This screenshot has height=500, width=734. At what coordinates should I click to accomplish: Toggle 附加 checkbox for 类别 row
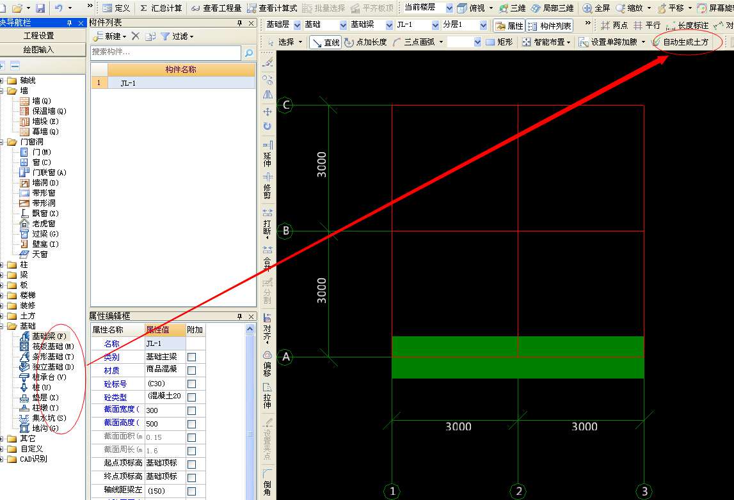pos(191,357)
